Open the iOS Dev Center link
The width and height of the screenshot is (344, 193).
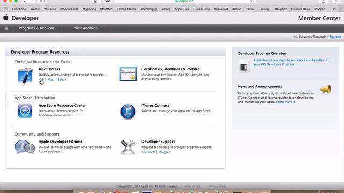click(x=41, y=80)
